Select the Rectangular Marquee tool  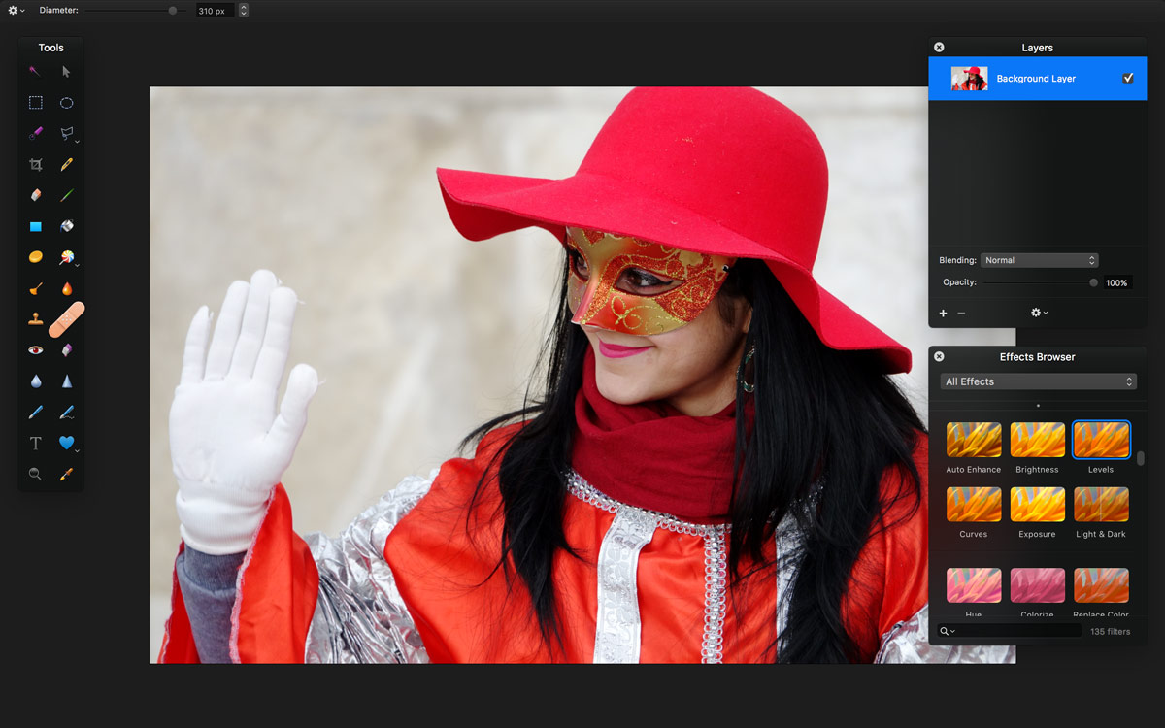point(36,103)
